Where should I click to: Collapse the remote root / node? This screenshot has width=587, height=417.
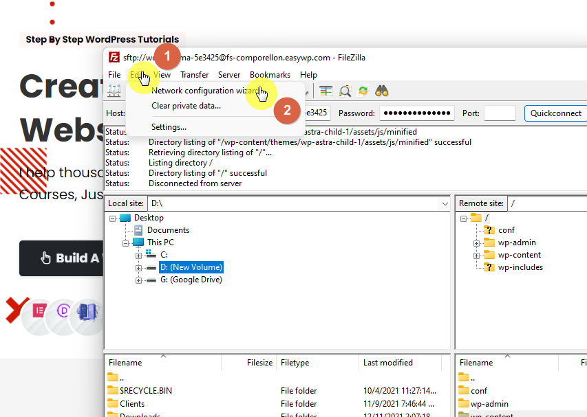(x=463, y=218)
